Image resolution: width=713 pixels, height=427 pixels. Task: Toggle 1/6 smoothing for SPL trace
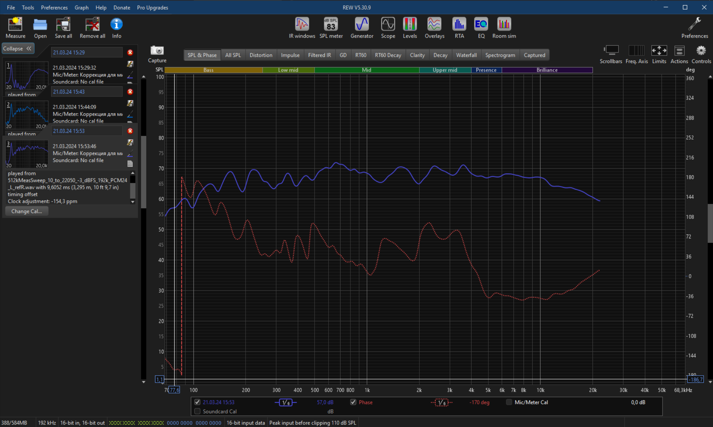286,402
